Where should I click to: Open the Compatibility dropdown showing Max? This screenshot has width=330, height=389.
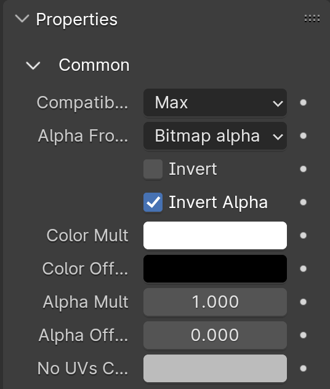point(215,102)
